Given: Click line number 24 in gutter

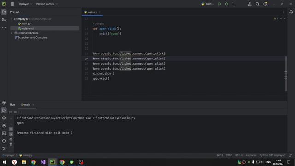Looking at the screenshot, I should tap(87, 59).
